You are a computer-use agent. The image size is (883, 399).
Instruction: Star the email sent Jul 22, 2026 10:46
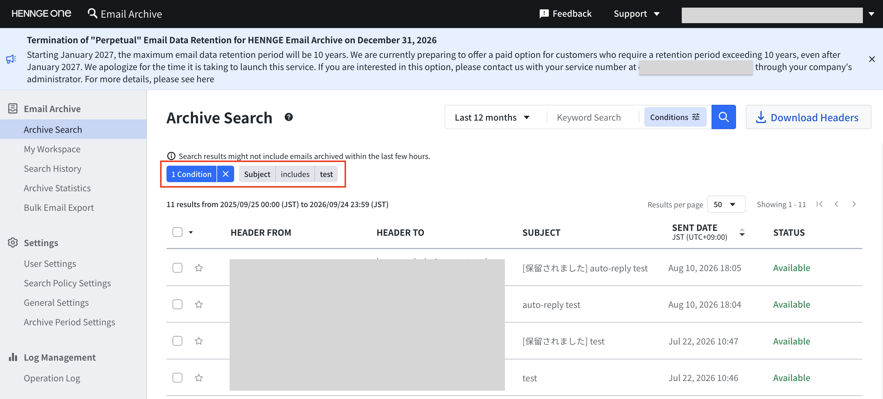[199, 377]
